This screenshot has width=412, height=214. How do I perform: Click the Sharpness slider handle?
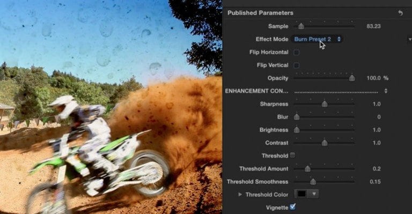pyautogui.click(x=325, y=104)
